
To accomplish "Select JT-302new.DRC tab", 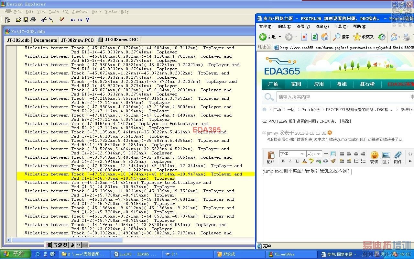I will (118, 40).
